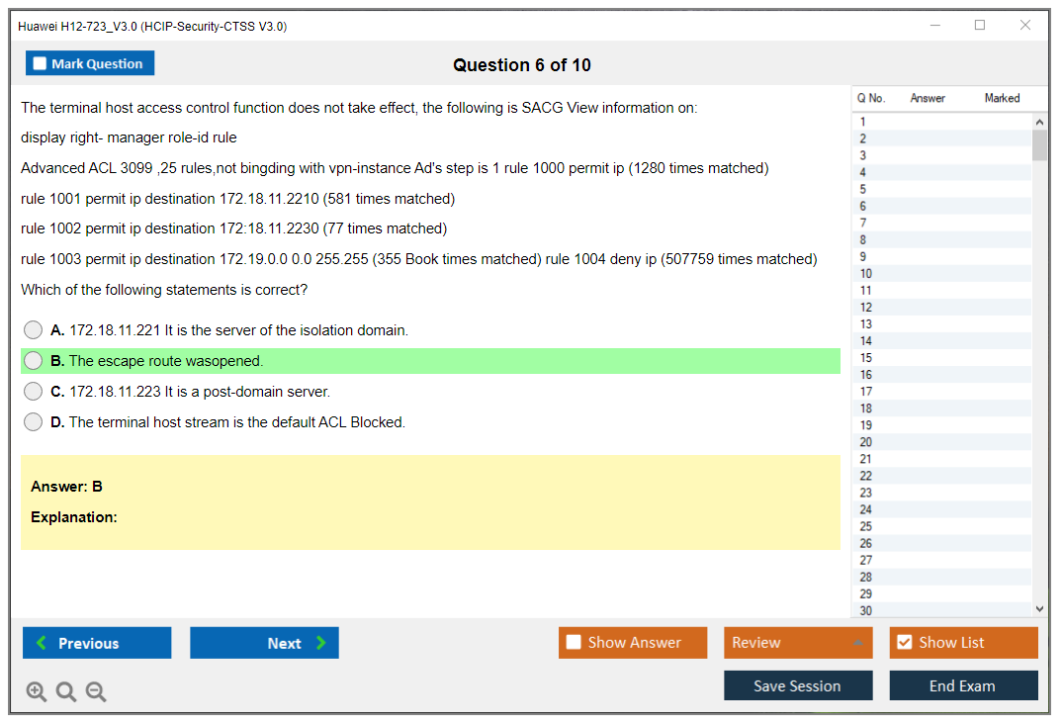This screenshot has width=1063, height=727.
Task: Click the zoom in magnifier icon
Action: 37,692
